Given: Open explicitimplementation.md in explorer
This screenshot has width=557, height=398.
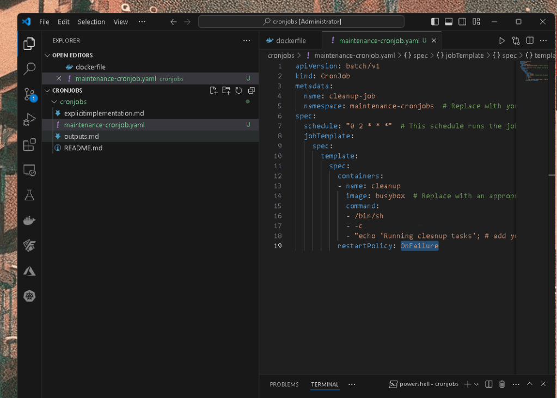Looking at the screenshot, I should point(150,113).
